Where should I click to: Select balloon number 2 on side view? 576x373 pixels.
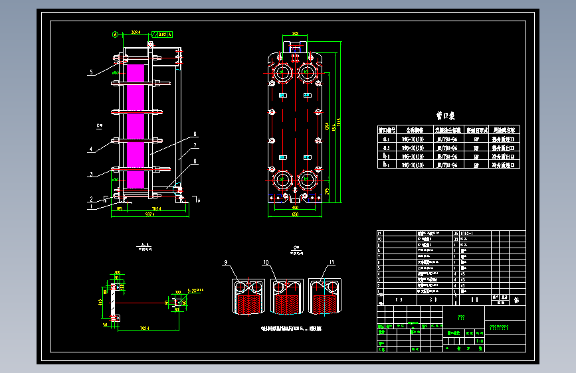click(x=92, y=199)
